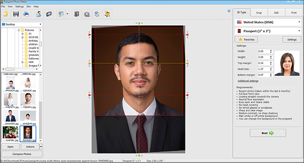Click the thumbnail list vertical scrollbar
The image size is (304, 163).
click(40, 108)
